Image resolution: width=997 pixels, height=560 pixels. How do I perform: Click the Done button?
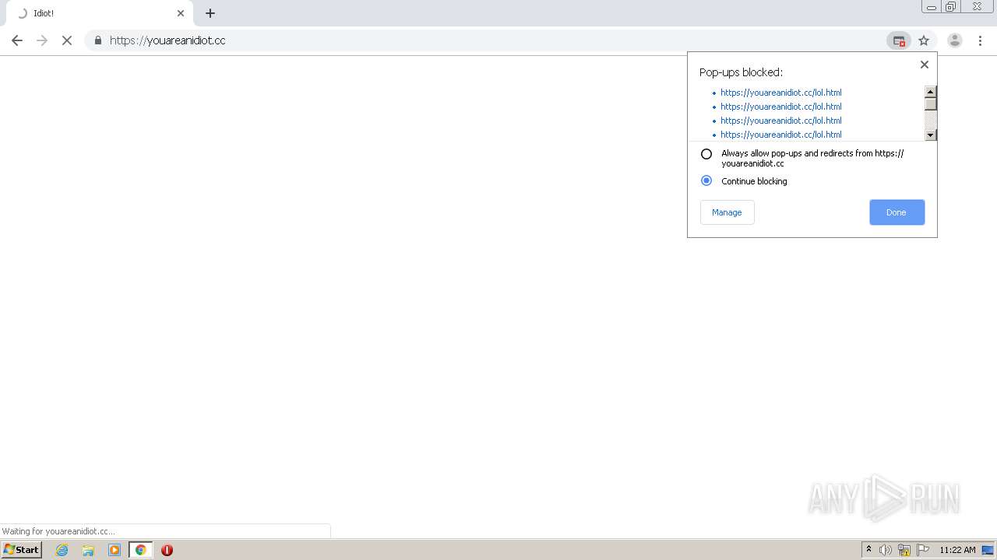pyautogui.click(x=897, y=212)
